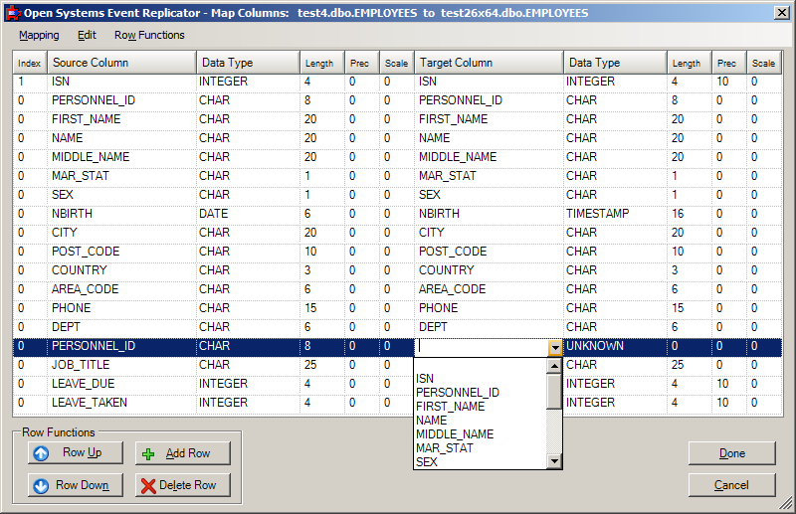Select the highlighted PERSONNEL_ID source cell
This screenshot has height=514, width=796.
(121, 346)
